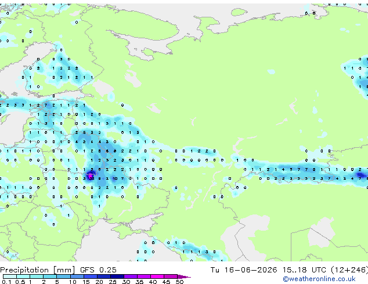The height and width of the screenshot is (284, 368).
Task: Click the legend scale label '45'
Action: point(166,282)
